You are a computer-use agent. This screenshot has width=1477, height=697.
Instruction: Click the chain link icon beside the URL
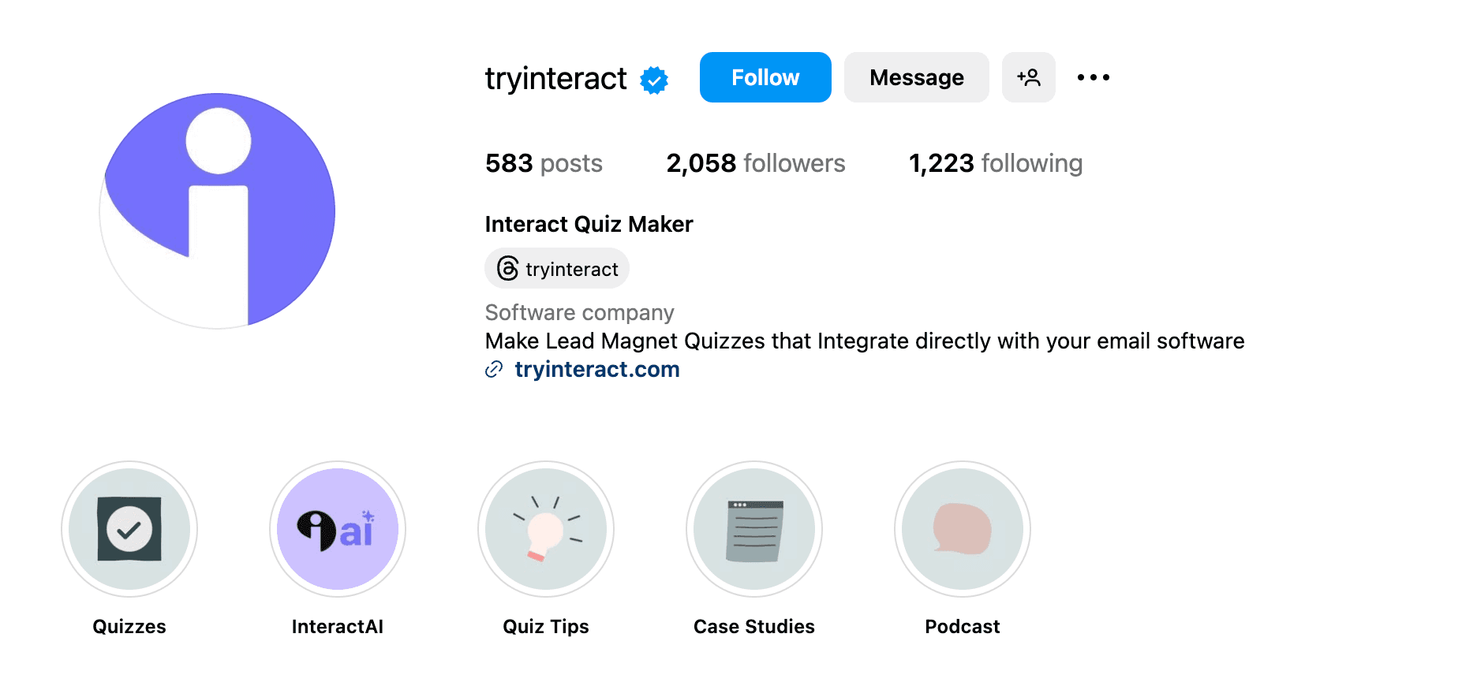click(494, 369)
